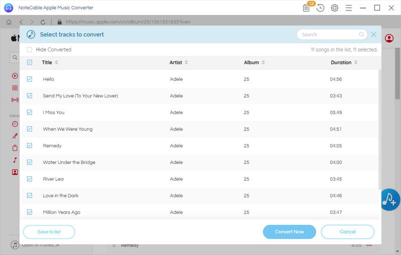401x255 pixels.
Task: Open Radio icon in sidebar
Action: pyautogui.click(x=15, y=99)
